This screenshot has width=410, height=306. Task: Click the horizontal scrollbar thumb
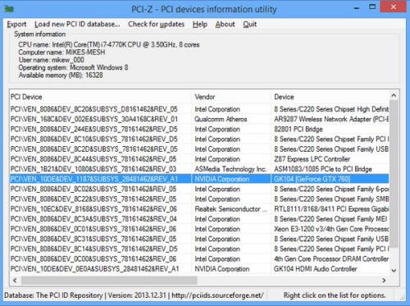click(x=109, y=281)
